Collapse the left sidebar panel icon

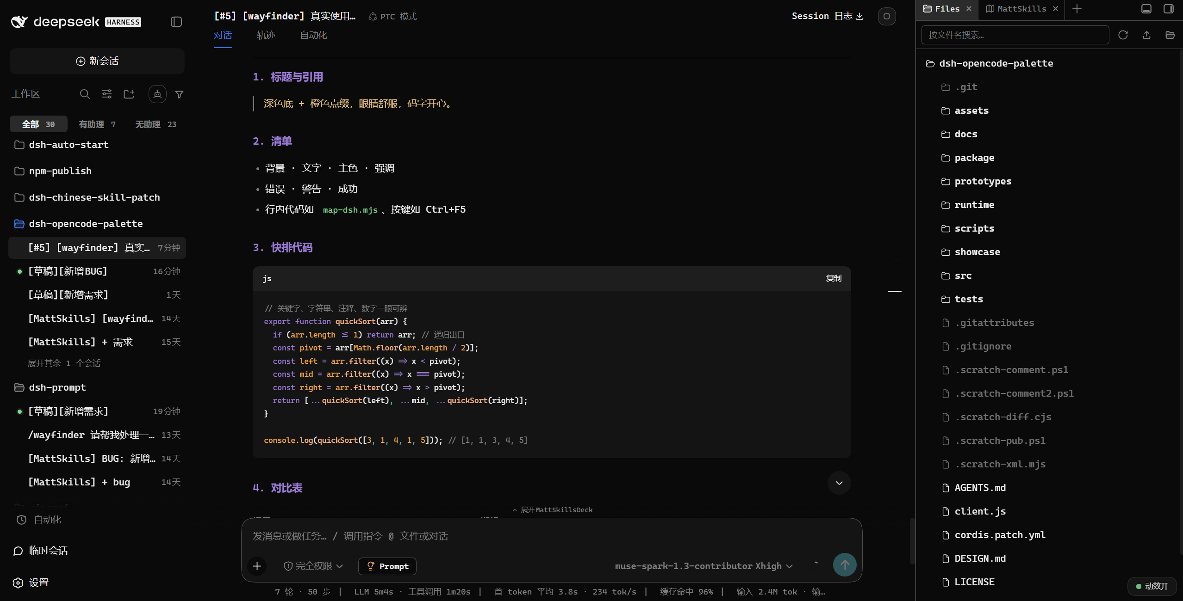pos(176,22)
